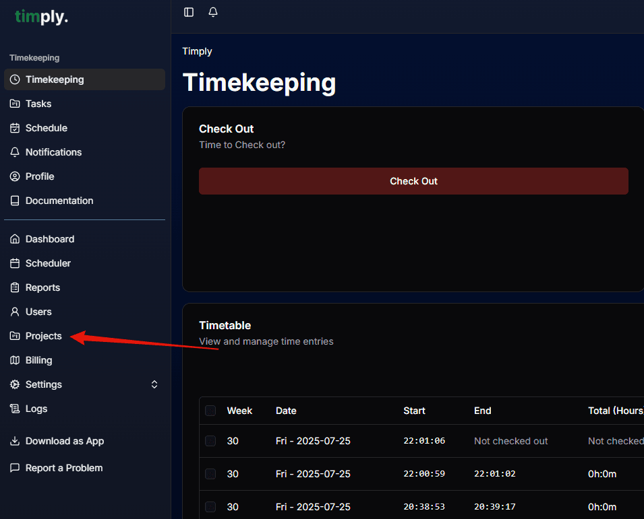
Task: Click the bell icon beside Notifications
Action: (15, 152)
